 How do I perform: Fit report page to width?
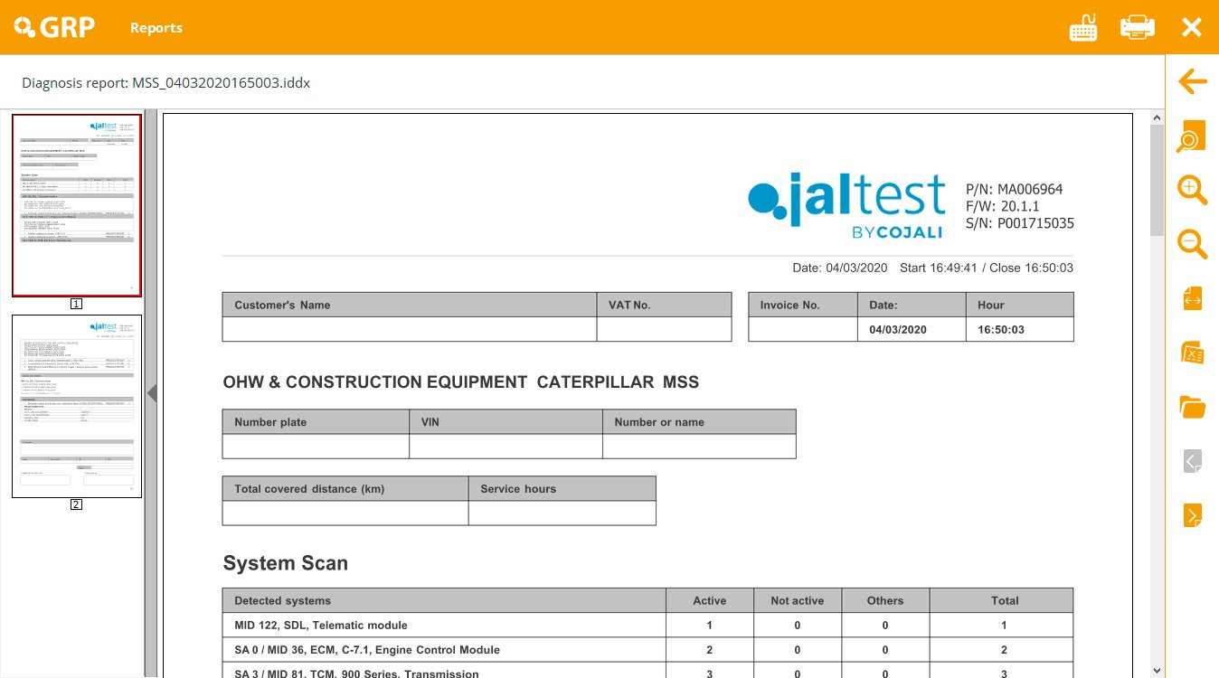(1192, 297)
